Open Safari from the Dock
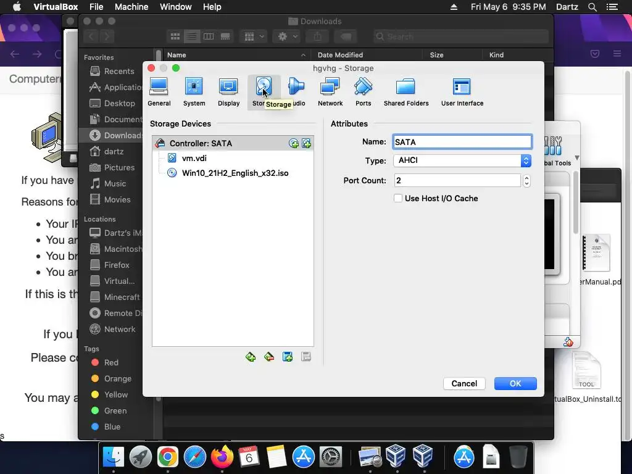This screenshot has height=474, width=632. tap(194, 457)
